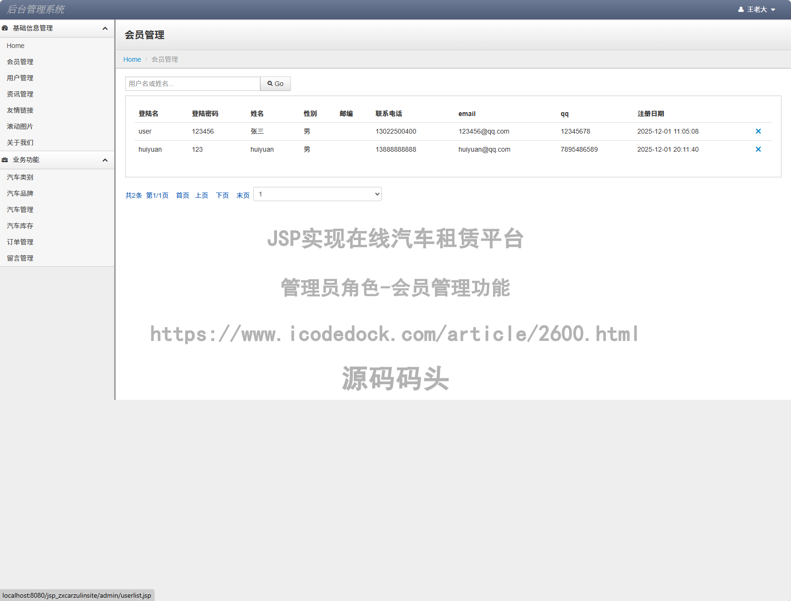Viewport: 791px width, 601px height.
Task: Collapse the 基础信息管理 section
Action: point(105,28)
